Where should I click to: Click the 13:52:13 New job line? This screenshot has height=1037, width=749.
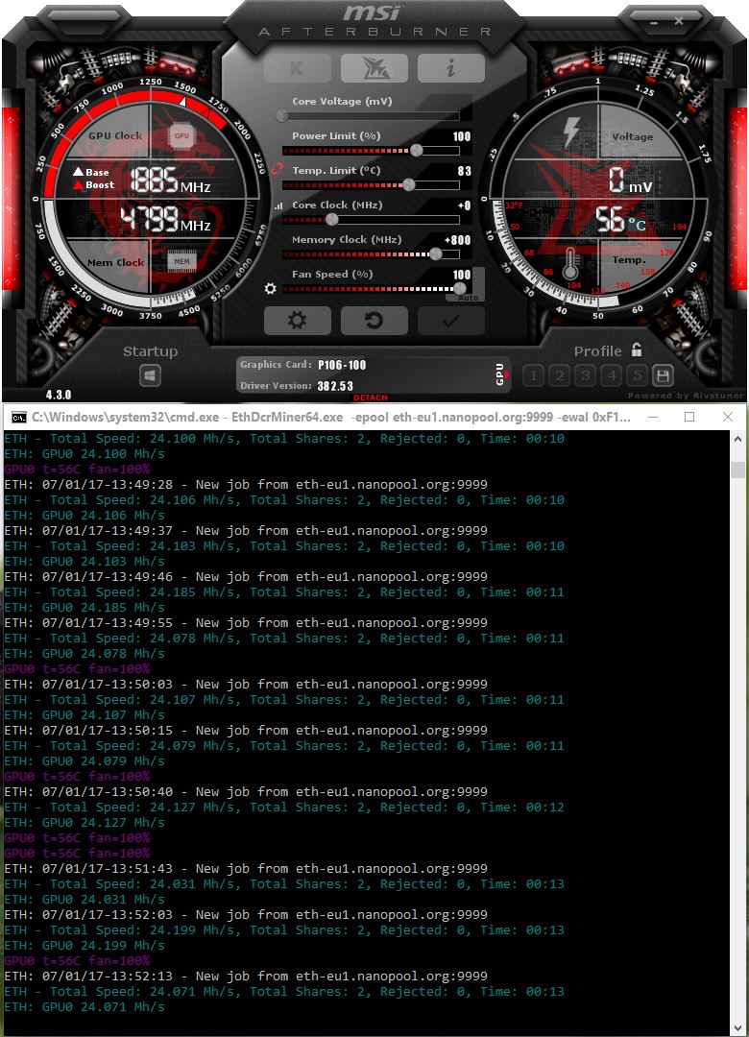pyautogui.click(x=246, y=977)
